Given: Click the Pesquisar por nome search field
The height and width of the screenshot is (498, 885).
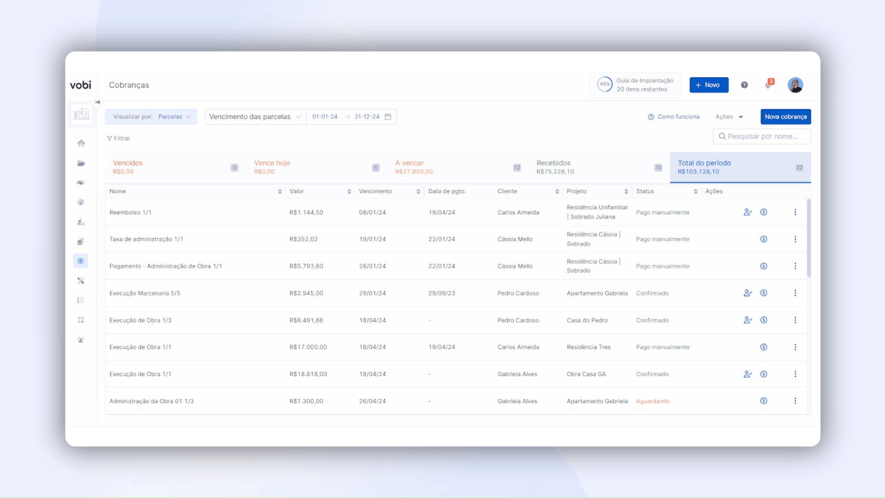Looking at the screenshot, I should 762,136.
